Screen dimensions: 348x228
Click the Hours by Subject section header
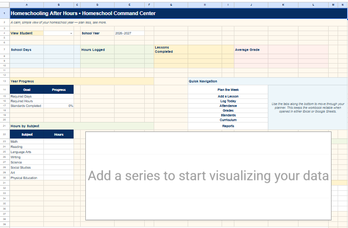(x=82, y=126)
